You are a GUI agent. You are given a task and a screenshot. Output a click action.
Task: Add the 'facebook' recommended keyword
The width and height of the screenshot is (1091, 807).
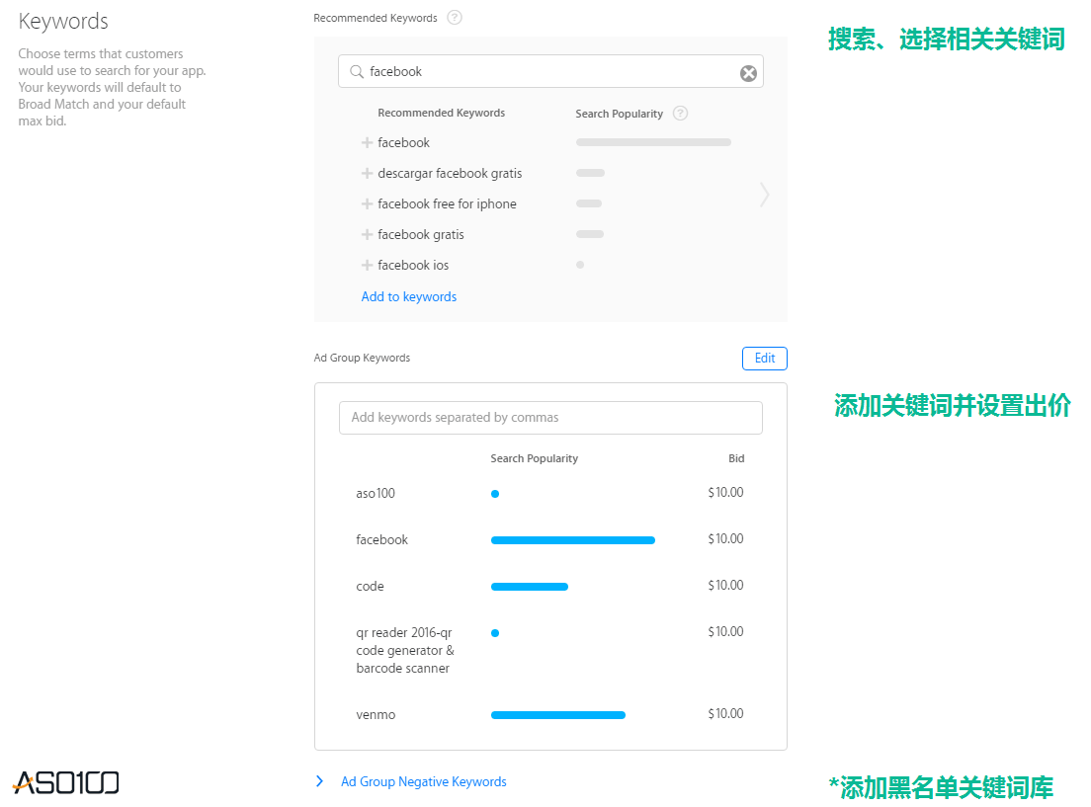[x=367, y=142]
